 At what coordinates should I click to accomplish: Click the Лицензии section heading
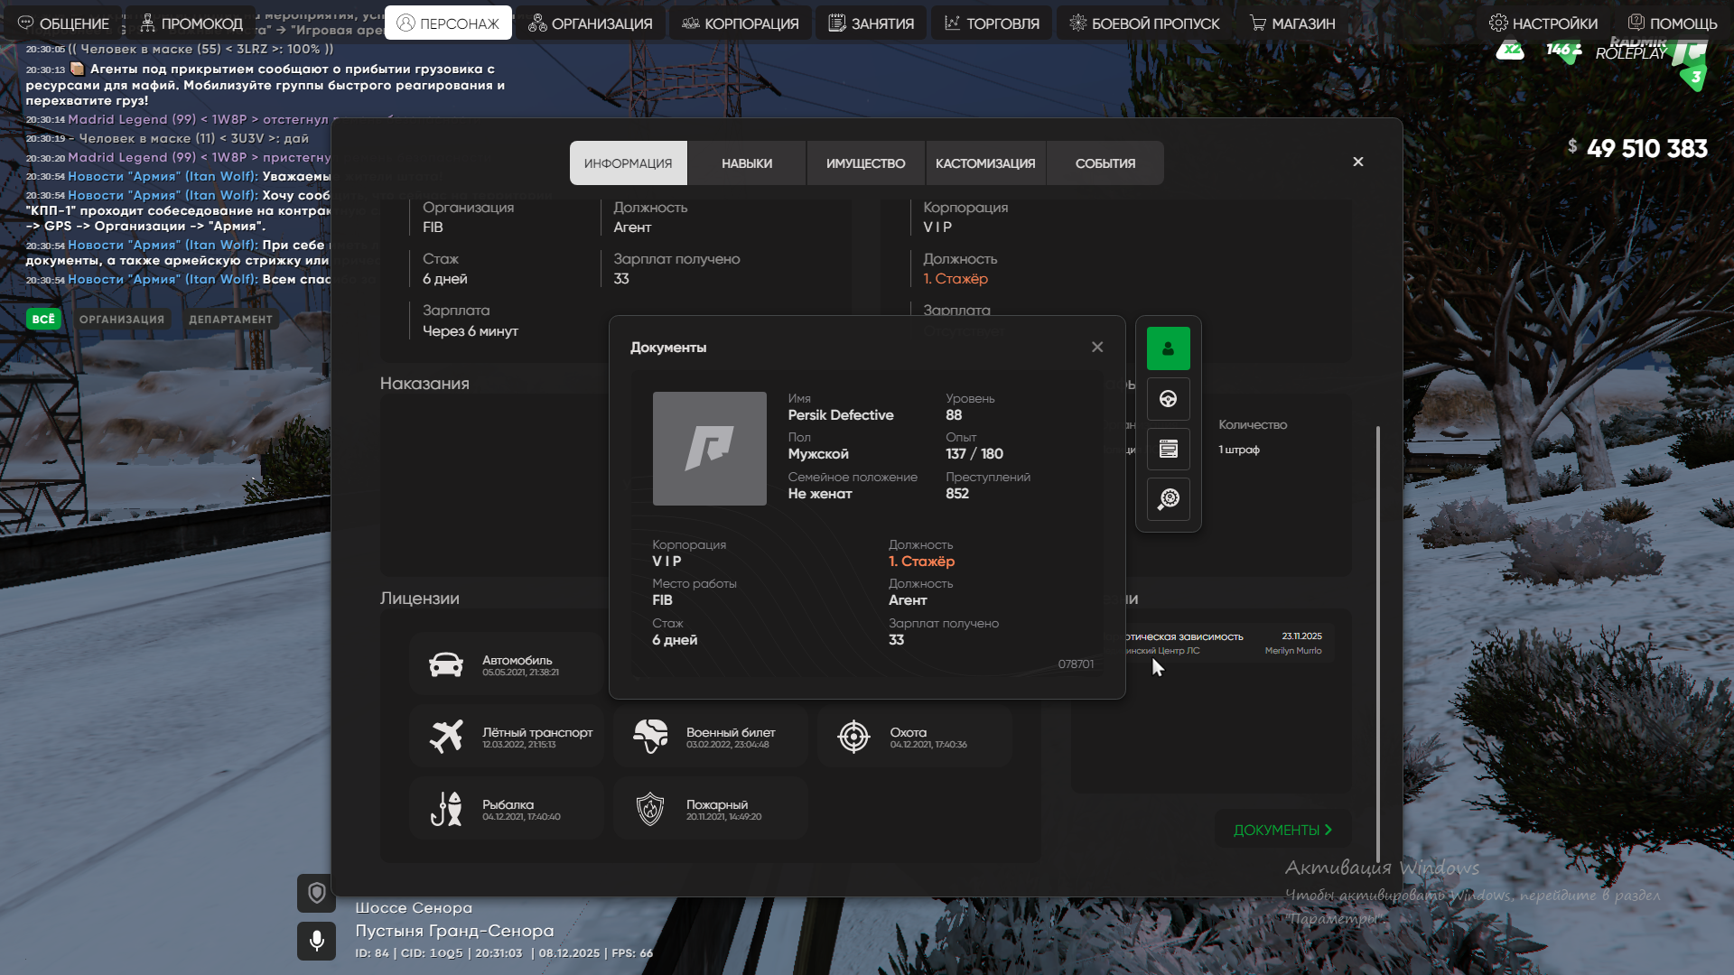[419, 599]
